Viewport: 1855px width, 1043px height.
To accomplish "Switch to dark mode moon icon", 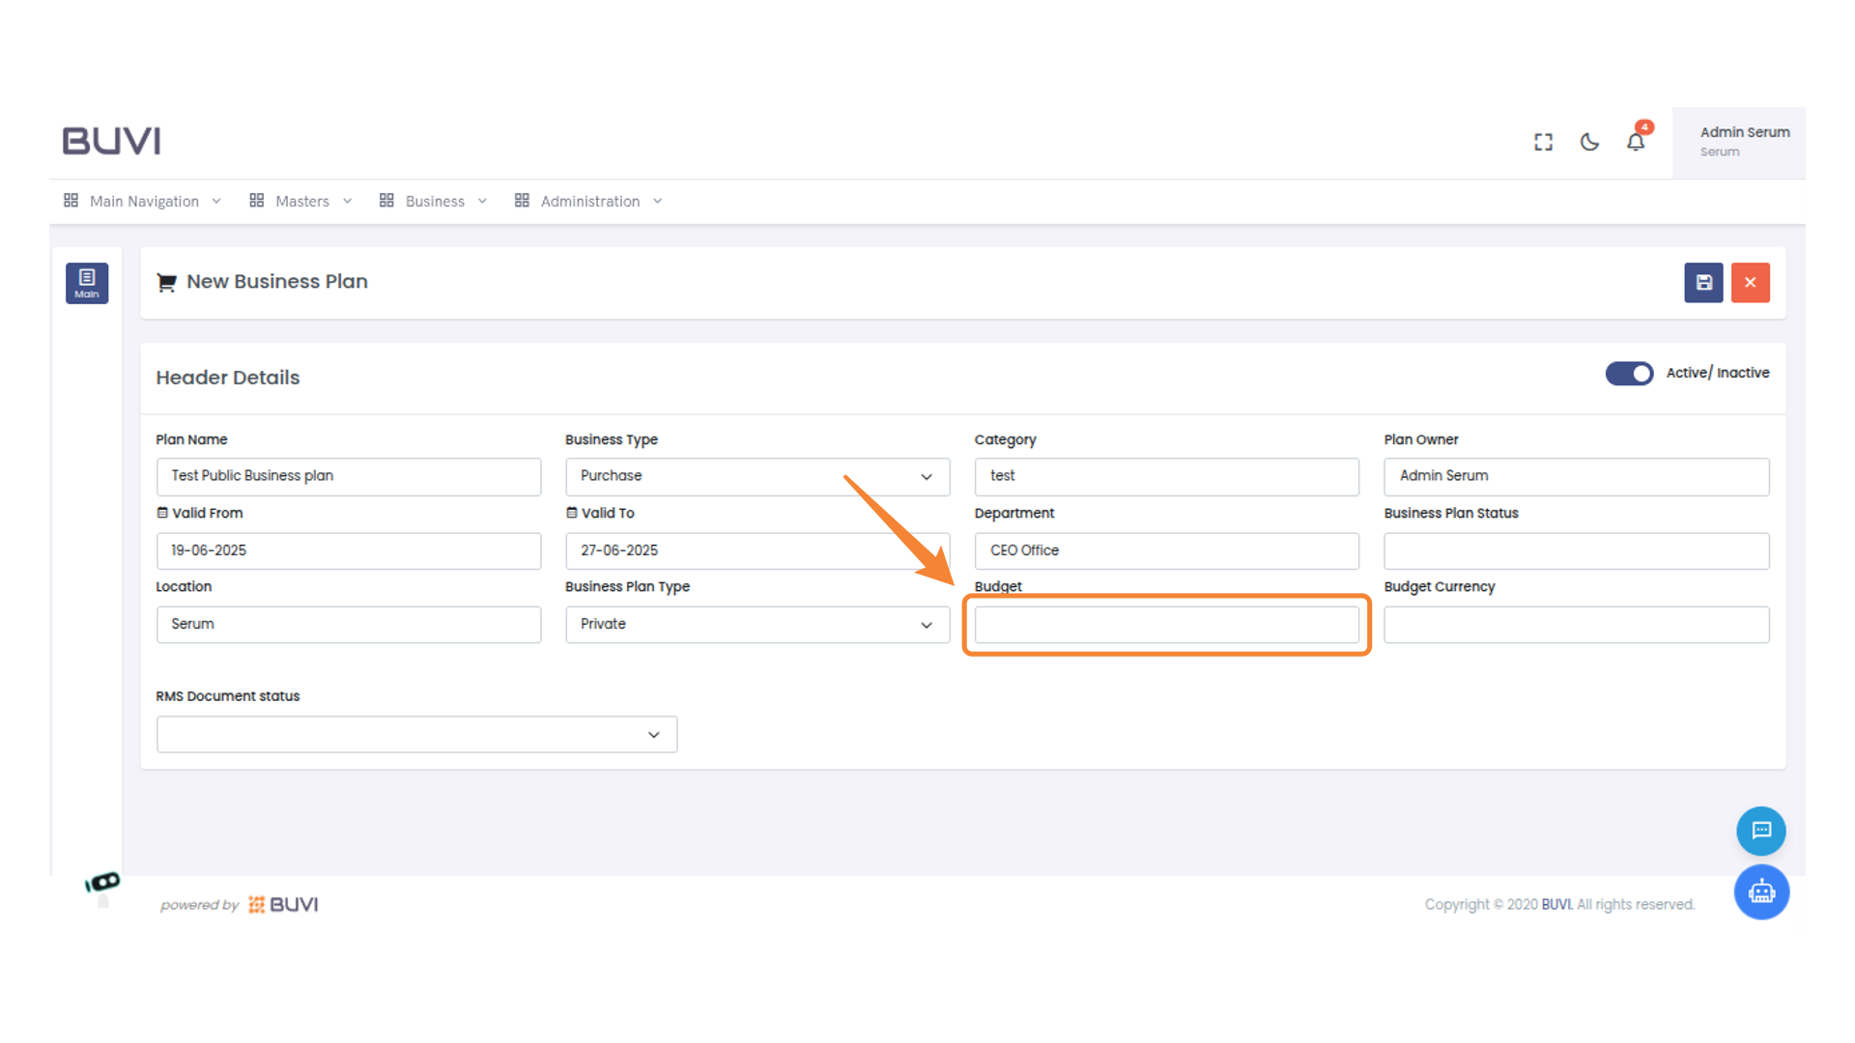I will pos(1589,142).
